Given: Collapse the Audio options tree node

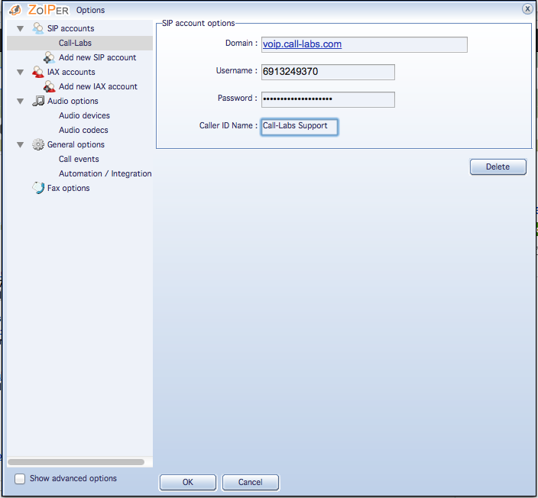Looking at the screenshot, I should click(20, 102).
